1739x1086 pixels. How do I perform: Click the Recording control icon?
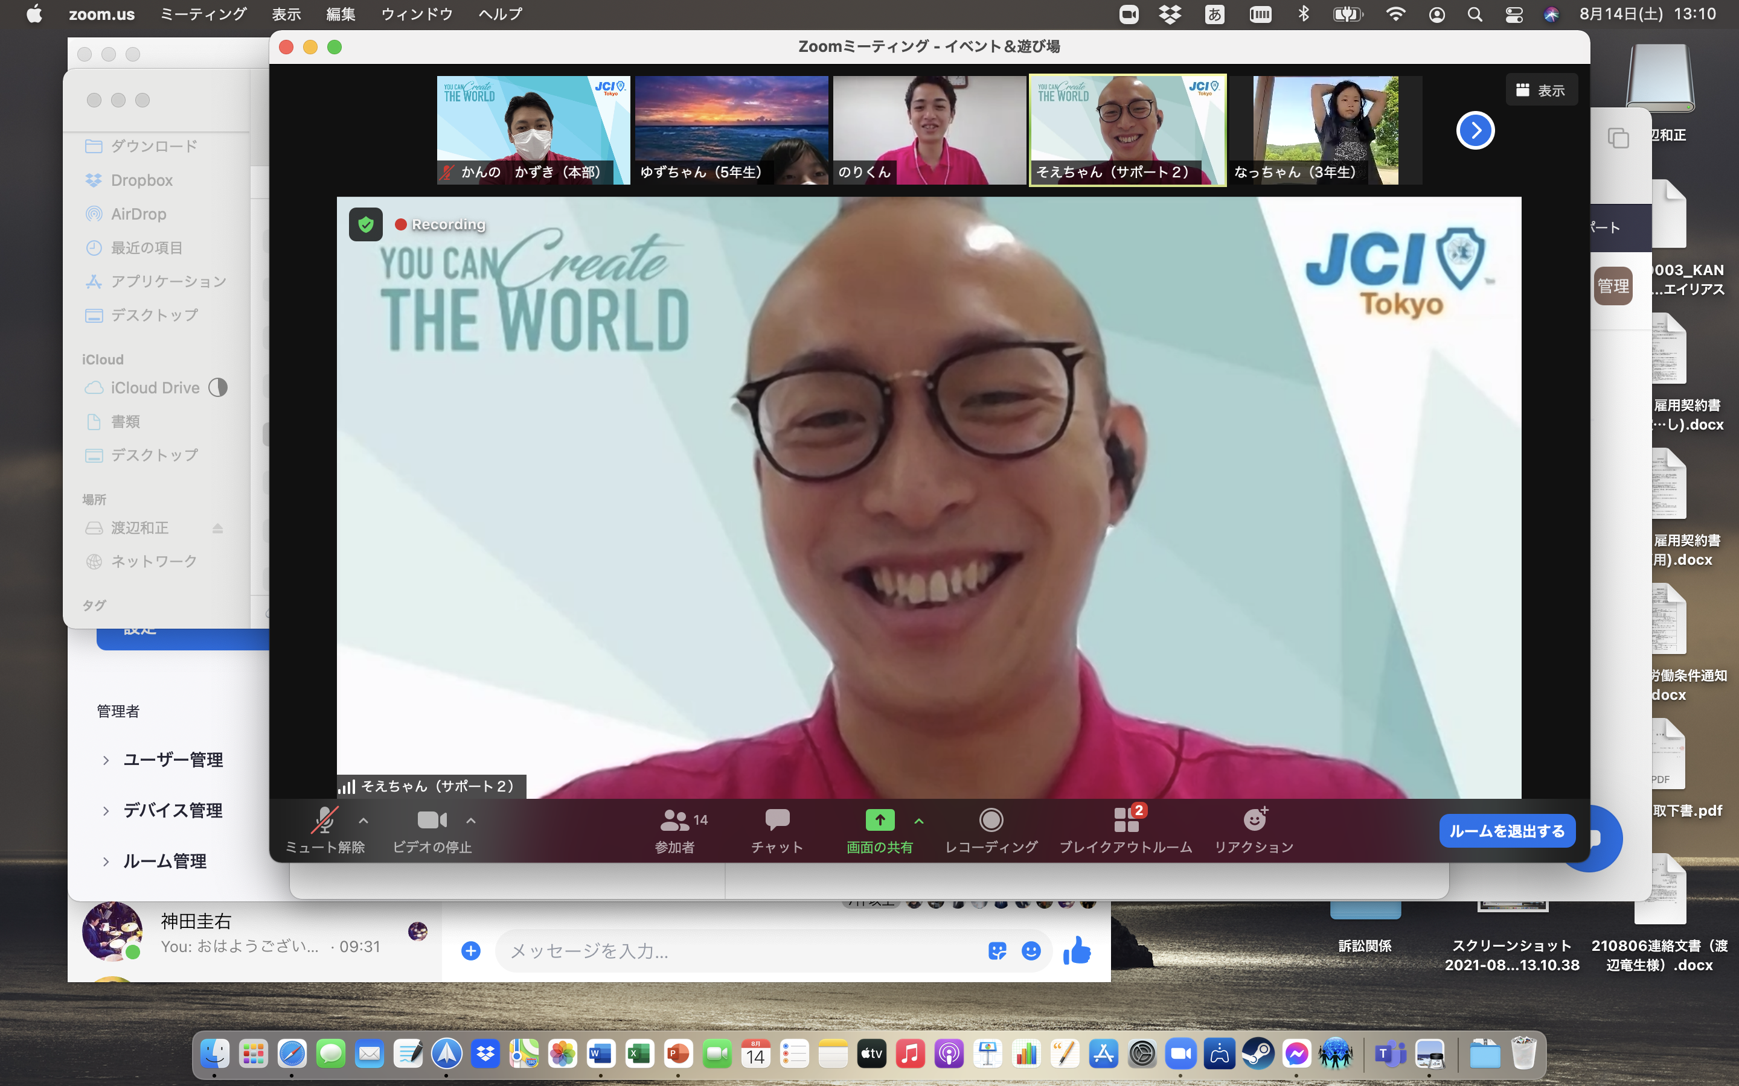[990, 821]
